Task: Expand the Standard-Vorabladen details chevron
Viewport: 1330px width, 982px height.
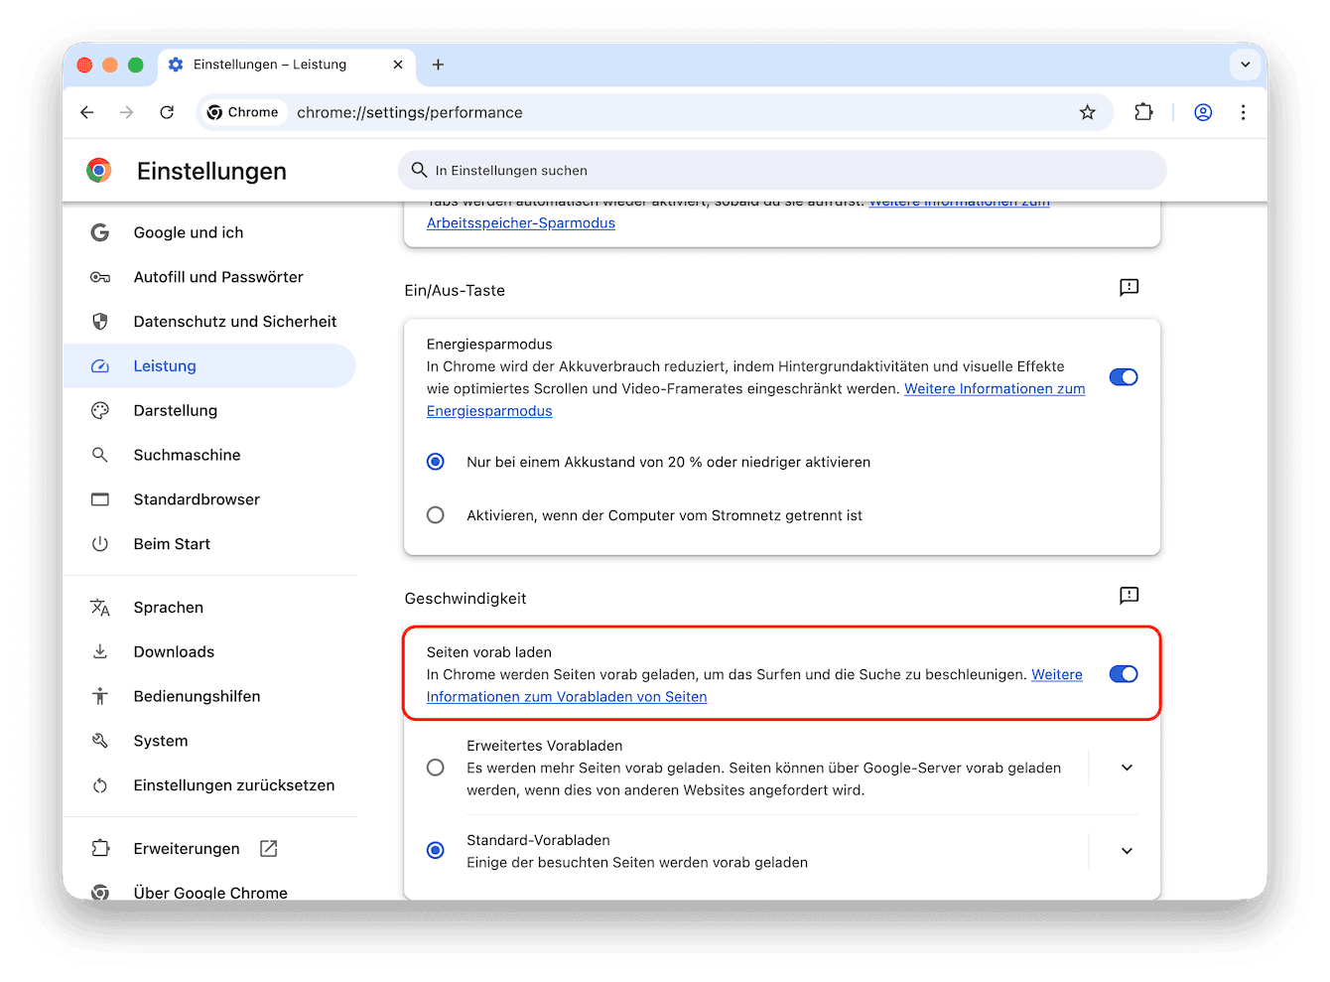Action: (1127, 851)
